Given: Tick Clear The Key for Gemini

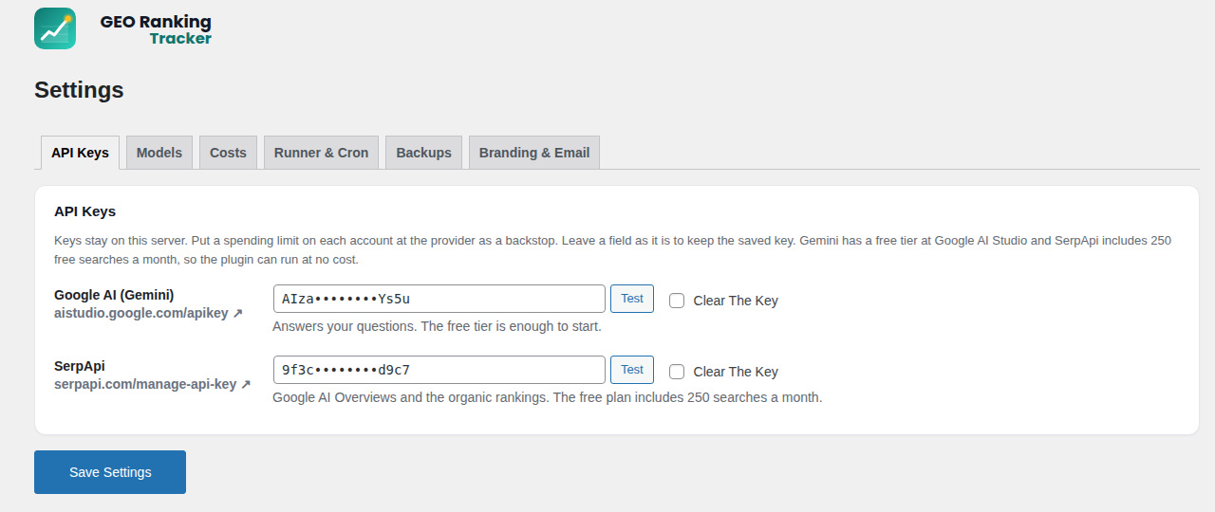Looking at the screenshot, I should (x=677, y=301).
